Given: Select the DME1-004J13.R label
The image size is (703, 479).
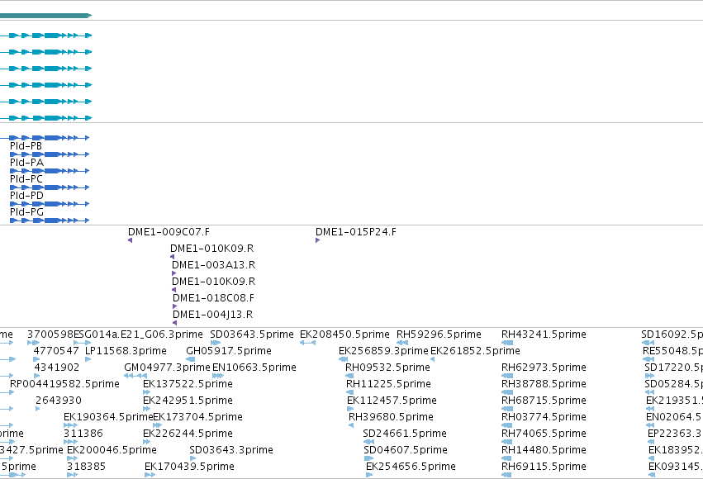Looking at the screenshot, I should coord(212,315).
